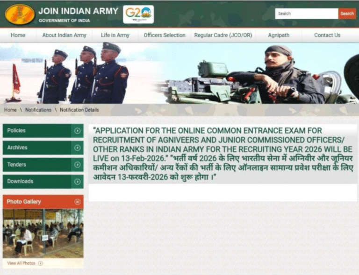The image size is (359, 275).
Task: Open the Contact Us menu
Action: pos(327,35)
